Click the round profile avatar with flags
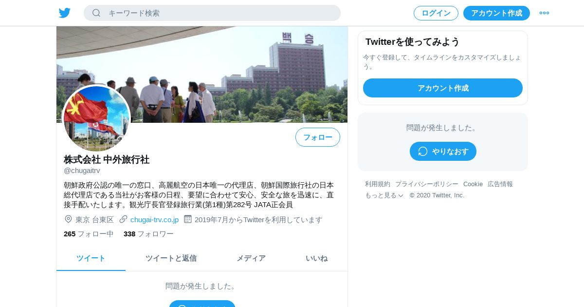 [96, 119]
